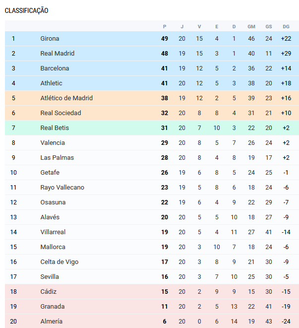Open the Las Palmas team link
This screenshot has height=328, width=299.
point(57,158)
